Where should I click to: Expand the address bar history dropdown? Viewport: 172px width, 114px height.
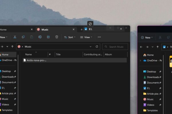tap(91, 47)
